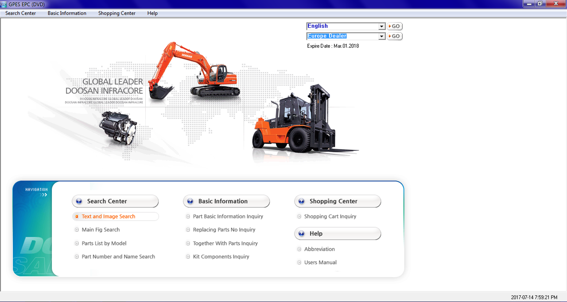Click the date and time in status bar
This screenshot has height=302, width=567.
tap(534, 298)
